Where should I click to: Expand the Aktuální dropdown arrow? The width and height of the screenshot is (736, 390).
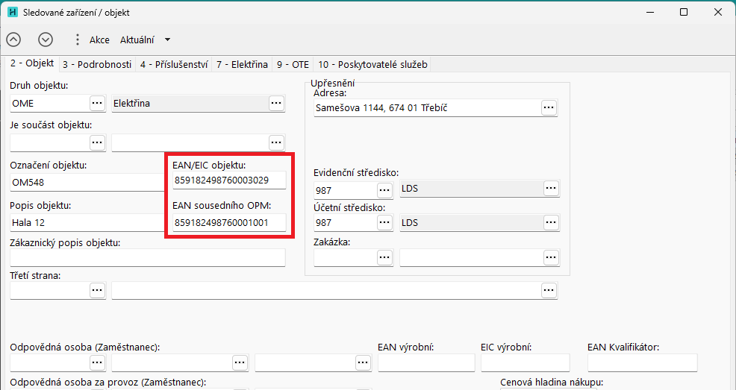[167, 40]
